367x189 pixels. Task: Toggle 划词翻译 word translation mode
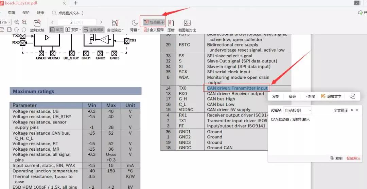[154, 22]
